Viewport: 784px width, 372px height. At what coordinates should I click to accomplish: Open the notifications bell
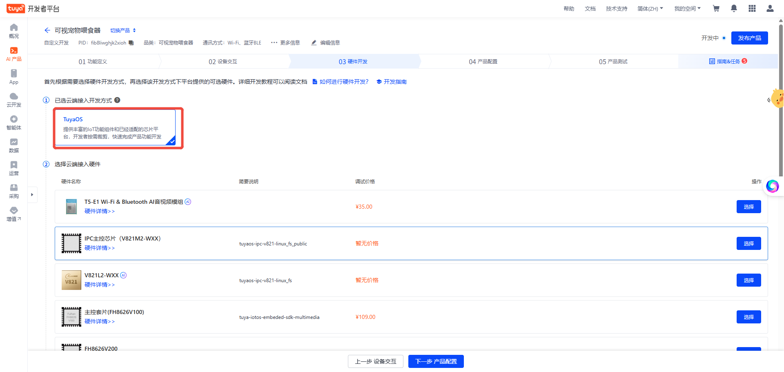[x=734, y=9]
